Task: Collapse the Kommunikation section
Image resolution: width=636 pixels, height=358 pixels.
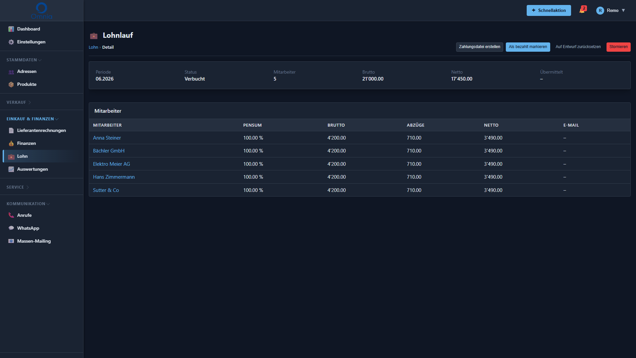Action: [28, 204]
